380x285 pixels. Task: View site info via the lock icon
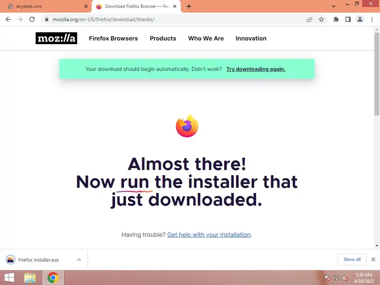[x=47, y=19]
